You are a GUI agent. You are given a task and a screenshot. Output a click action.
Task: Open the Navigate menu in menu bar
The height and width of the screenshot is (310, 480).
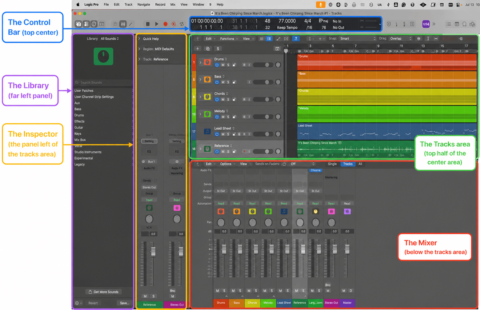click(x=144, y=5)
